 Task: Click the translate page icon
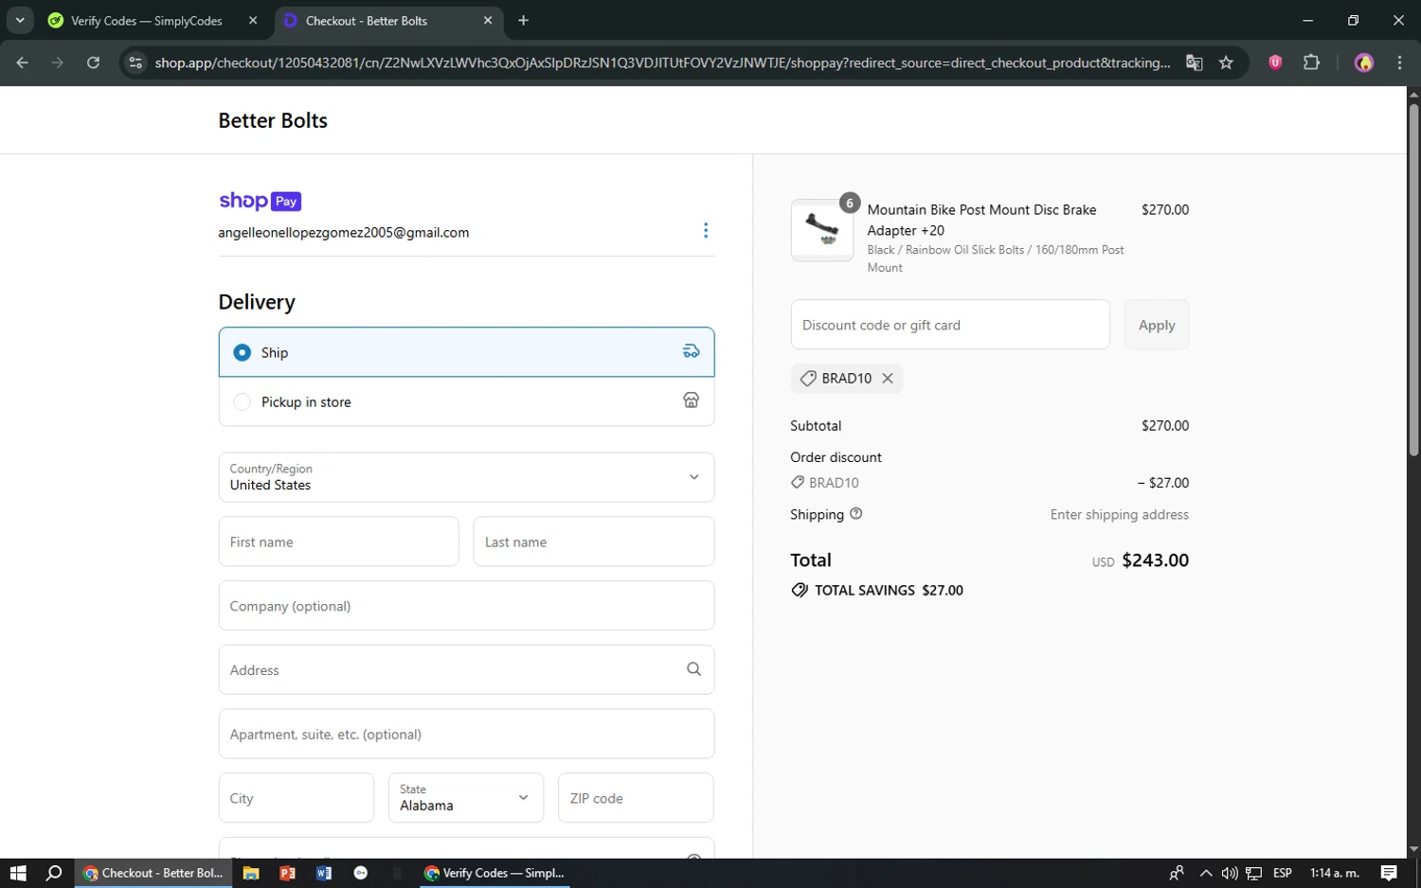(x=1194, y=62)
